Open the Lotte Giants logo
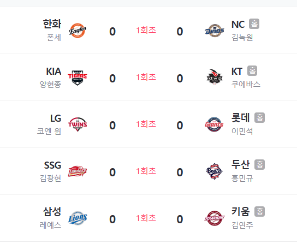297x244 pixels. coord(214,124)
